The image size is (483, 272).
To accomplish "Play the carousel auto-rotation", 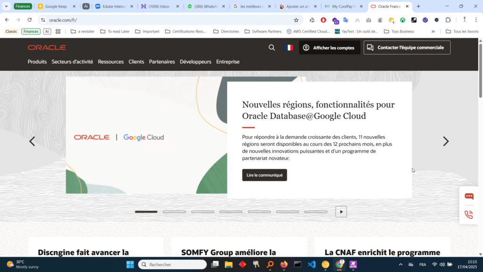I will coord(341,212).
